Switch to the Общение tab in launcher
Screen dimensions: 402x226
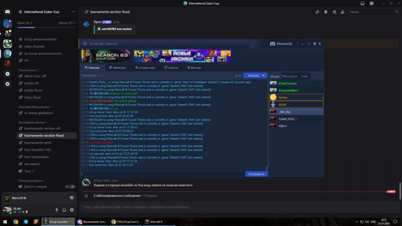pos(92,67)
